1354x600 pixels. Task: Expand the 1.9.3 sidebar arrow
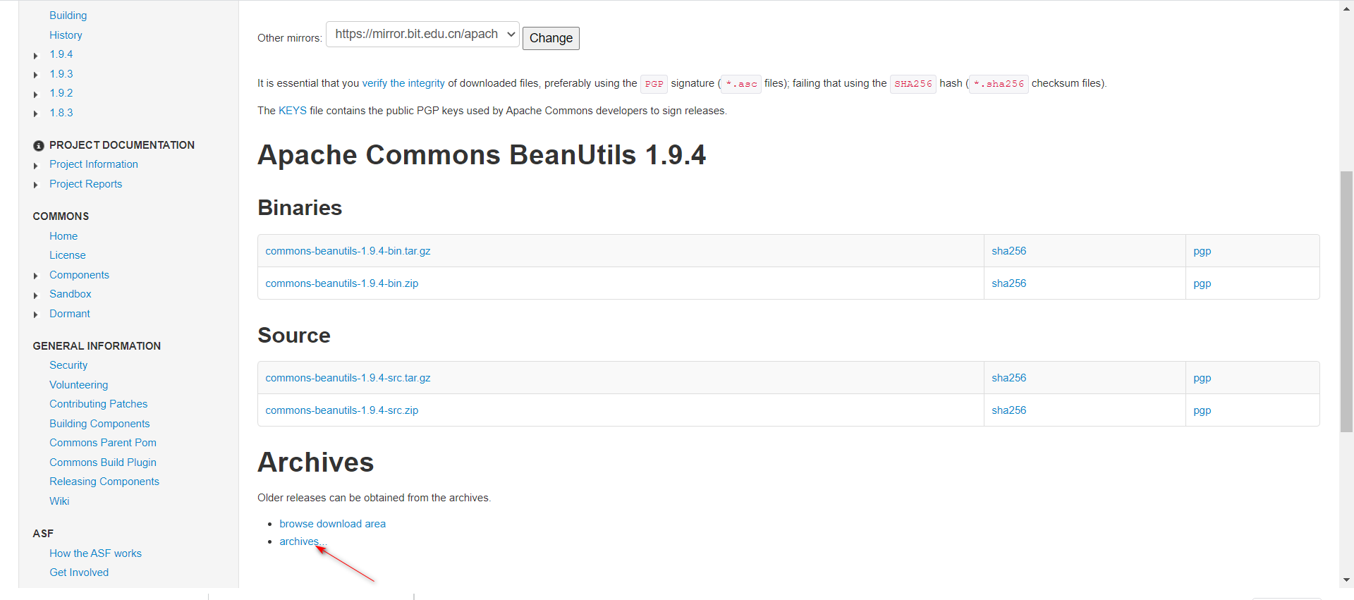pos(36,75)
